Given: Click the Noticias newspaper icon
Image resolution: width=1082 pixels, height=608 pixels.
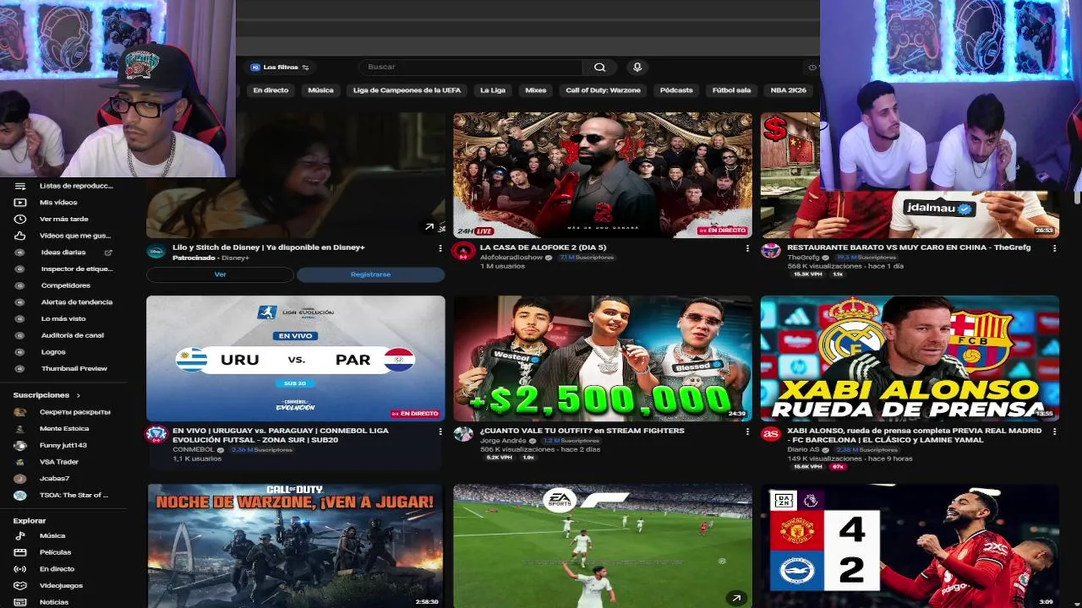Looking at the screenshot, I should (20, 602).
